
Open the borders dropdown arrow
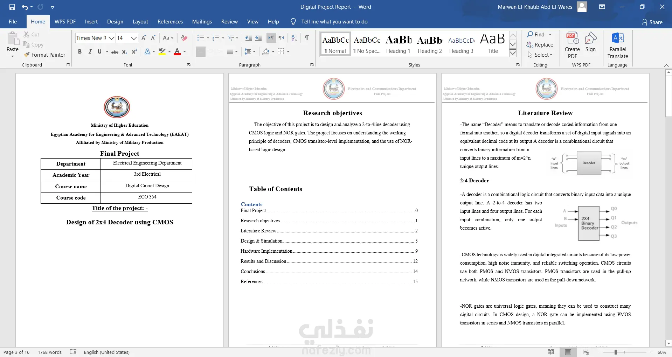coord(288,51)
